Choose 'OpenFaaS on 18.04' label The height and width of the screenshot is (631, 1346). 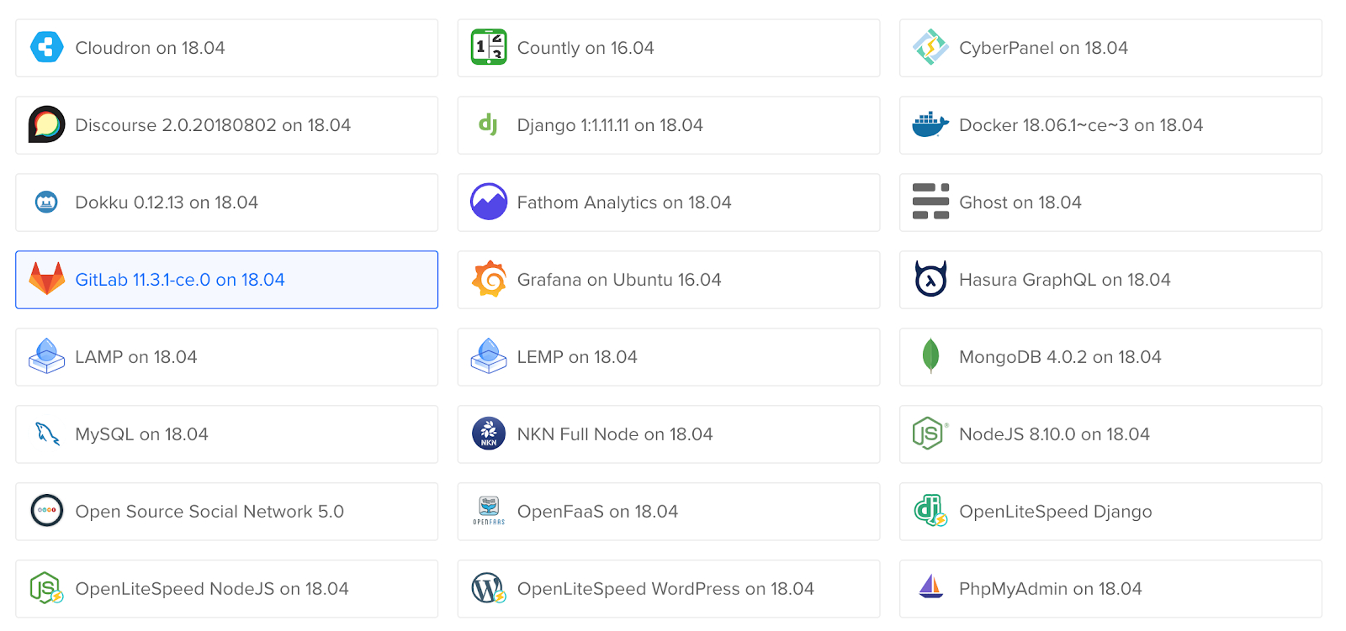click(597, 512)
